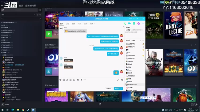
Task: Expand the ALREADYPLAYED collection
Action: coord(1,23)
